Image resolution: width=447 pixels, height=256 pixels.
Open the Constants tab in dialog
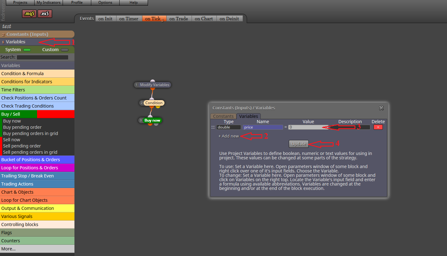click(x=223, y=116)
